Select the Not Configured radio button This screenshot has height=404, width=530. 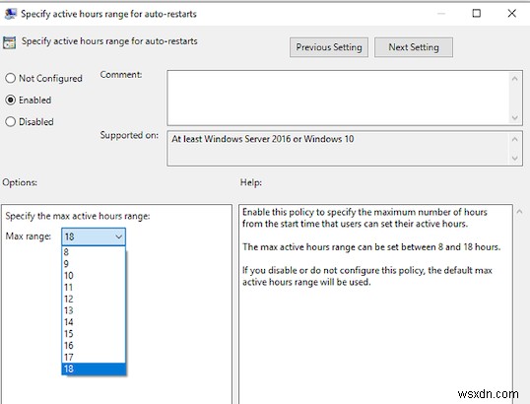[x=11, y=78]
